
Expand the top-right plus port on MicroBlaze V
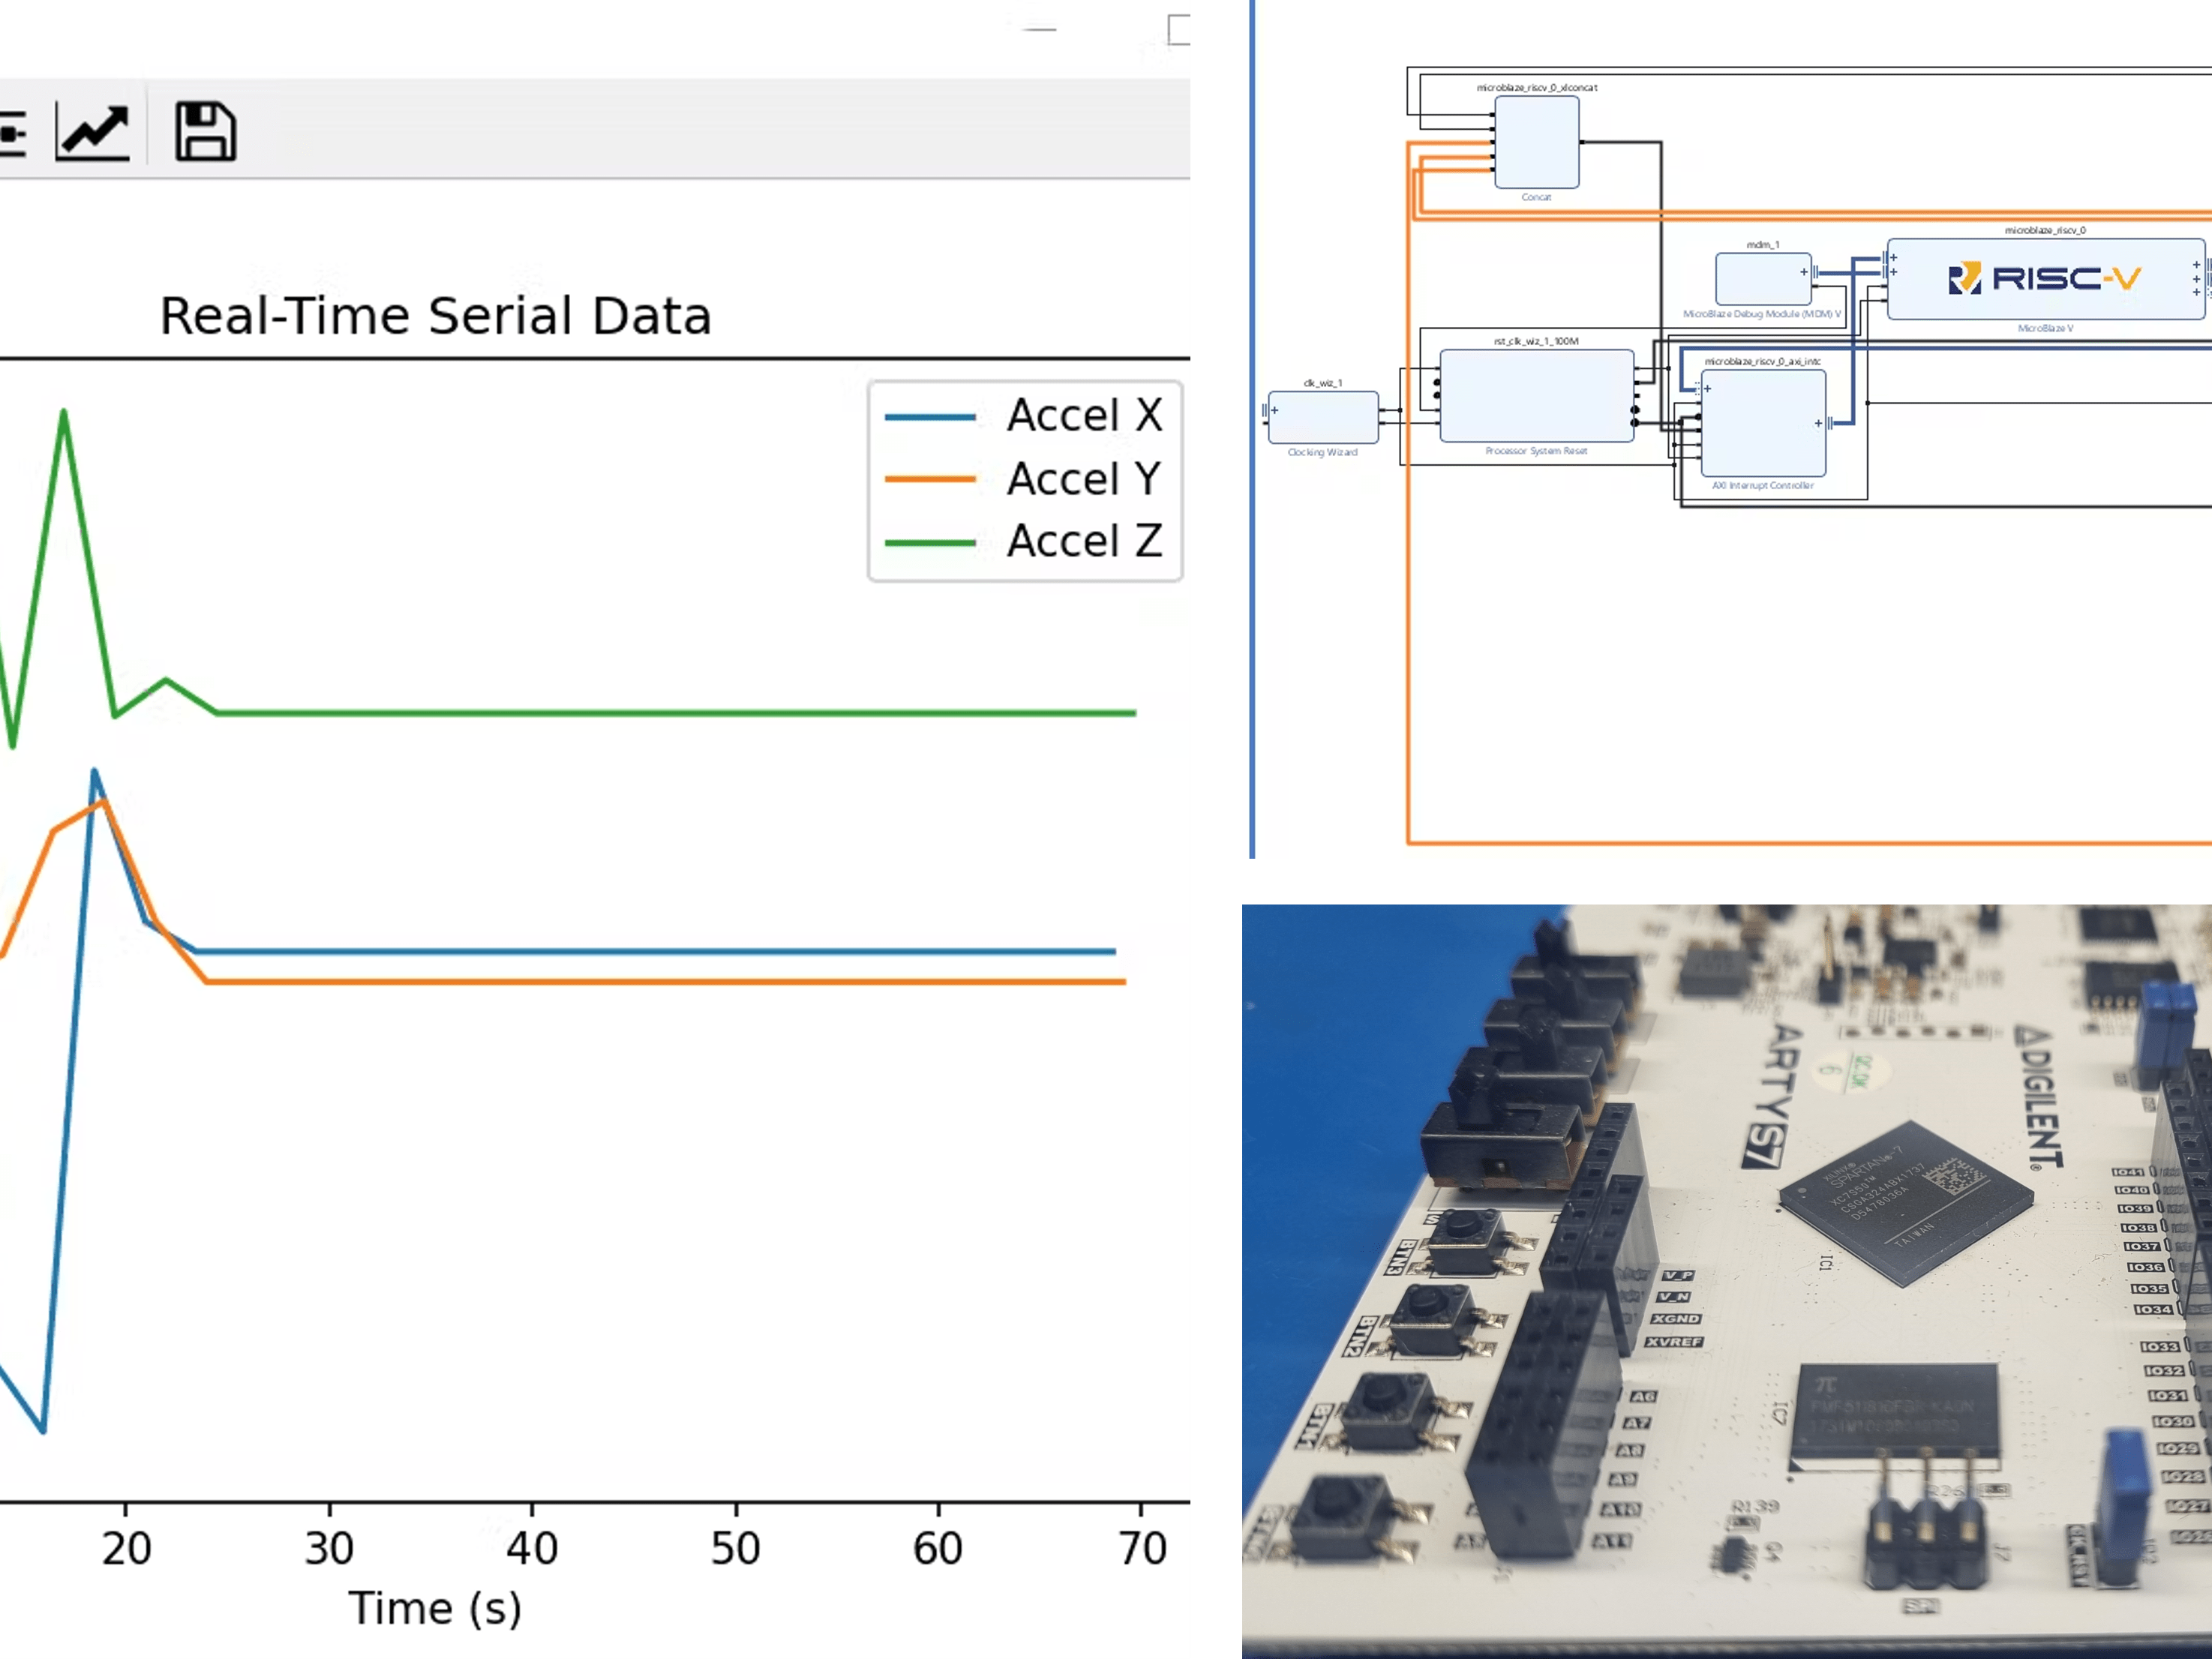(x=2196, y=266)
